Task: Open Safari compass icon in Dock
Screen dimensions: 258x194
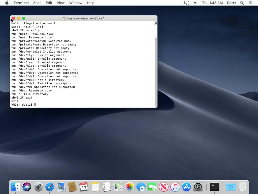Action: (50, 187)
